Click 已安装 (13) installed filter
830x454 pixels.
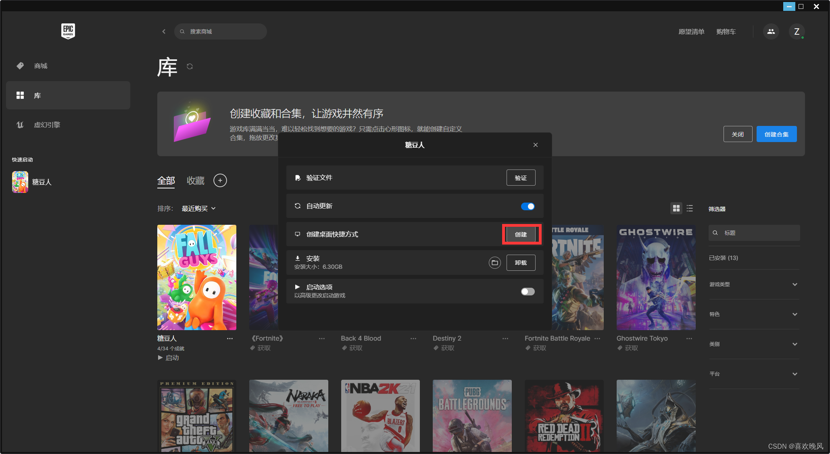724,258
